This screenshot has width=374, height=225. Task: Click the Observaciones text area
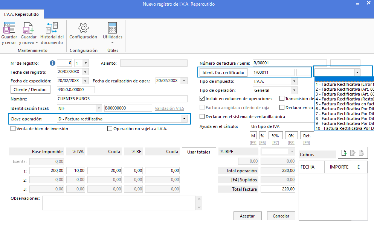pyautogui.click(x=119, y=203)
